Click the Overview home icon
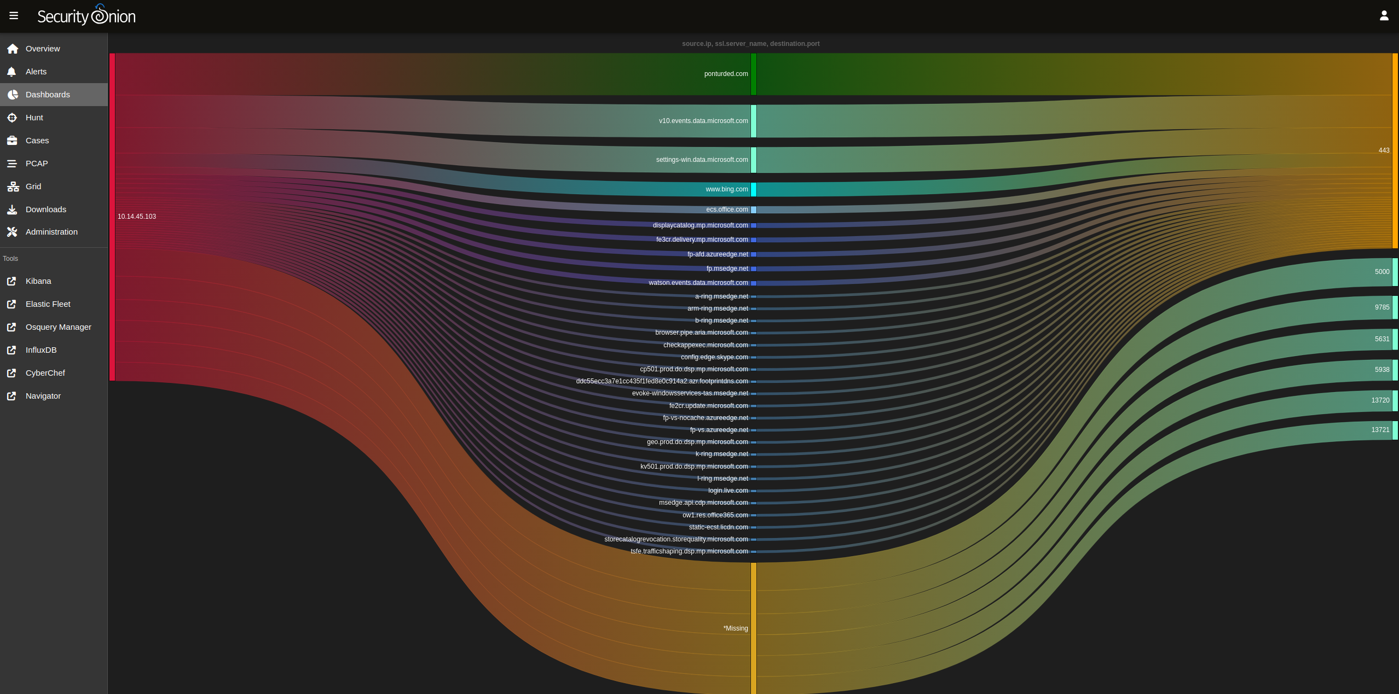 [x=13, y=49]
